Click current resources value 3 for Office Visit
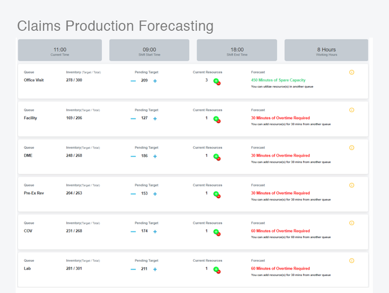 click(x=206, y=80)
